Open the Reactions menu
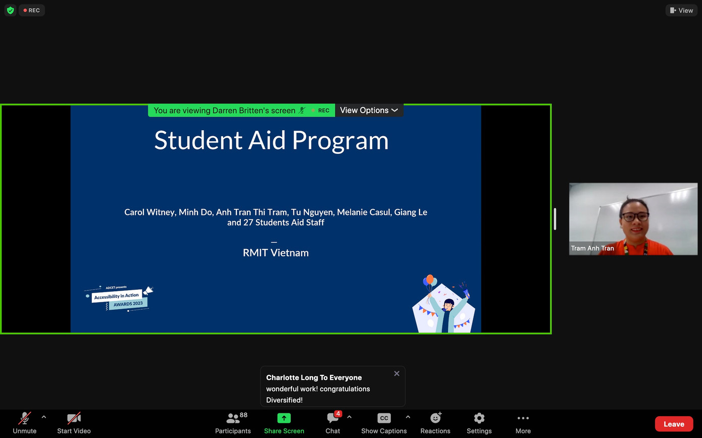The height and width of the screenshot is (438, 702). coord(435,423)
